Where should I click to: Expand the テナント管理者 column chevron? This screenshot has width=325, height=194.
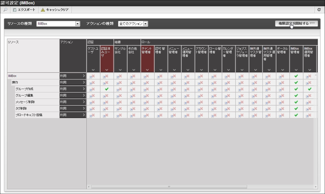pos(147,70)
